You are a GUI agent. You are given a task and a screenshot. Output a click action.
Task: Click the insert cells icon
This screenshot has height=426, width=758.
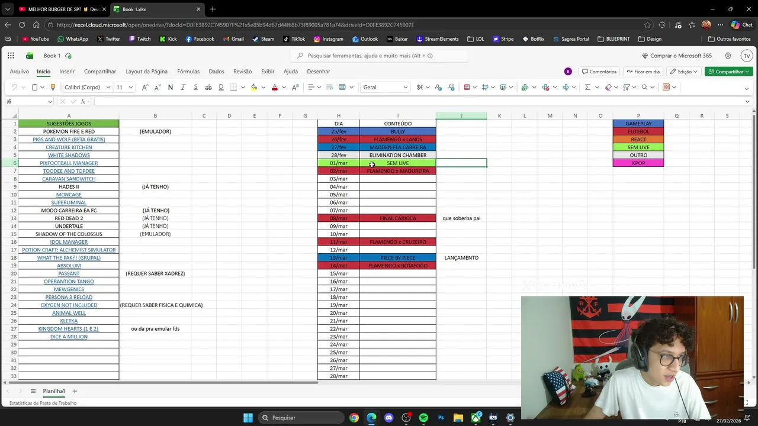525,87
